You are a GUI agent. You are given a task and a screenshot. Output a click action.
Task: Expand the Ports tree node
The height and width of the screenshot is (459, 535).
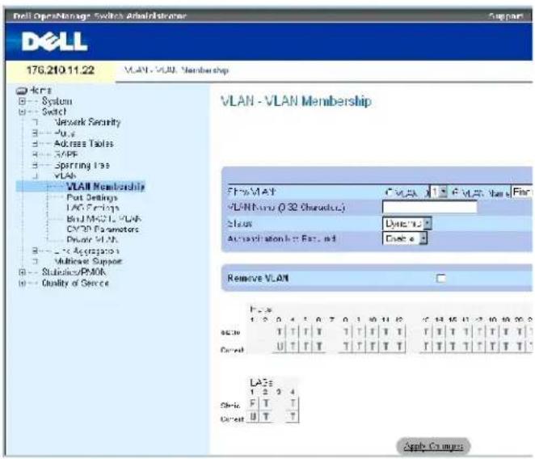(x=35, y=133)
